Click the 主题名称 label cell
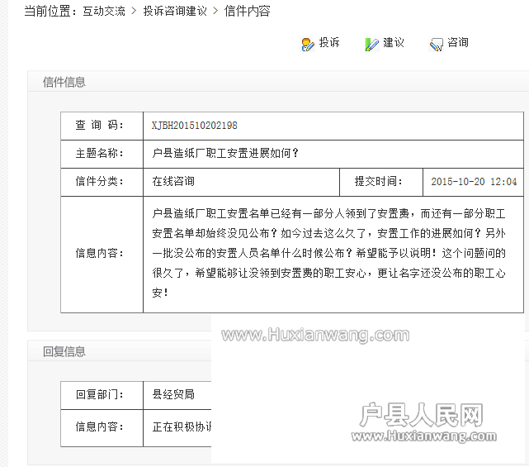The height and width of the screenshot is (467, 529). coord(102,154)
